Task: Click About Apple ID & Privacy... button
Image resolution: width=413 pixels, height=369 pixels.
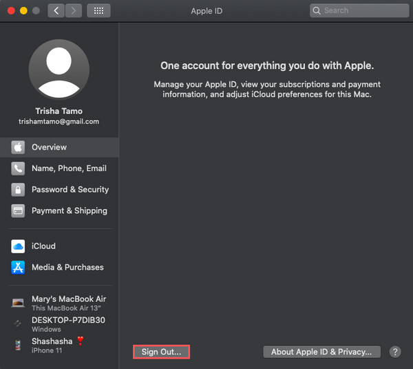Action: point(321,352)
